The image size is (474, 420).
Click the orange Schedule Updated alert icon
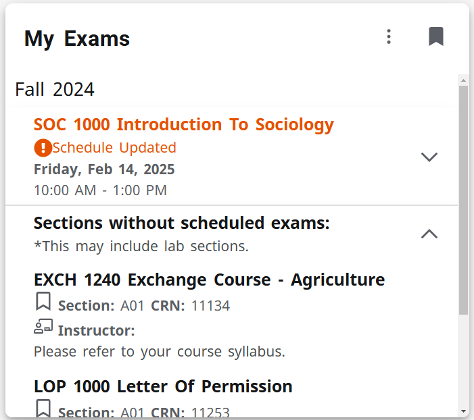click(x=43, y=147)
